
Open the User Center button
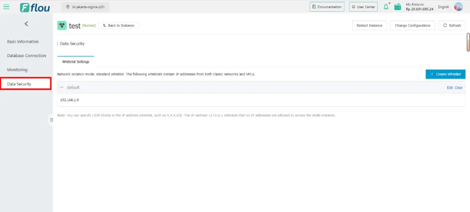tap(363, 7)
